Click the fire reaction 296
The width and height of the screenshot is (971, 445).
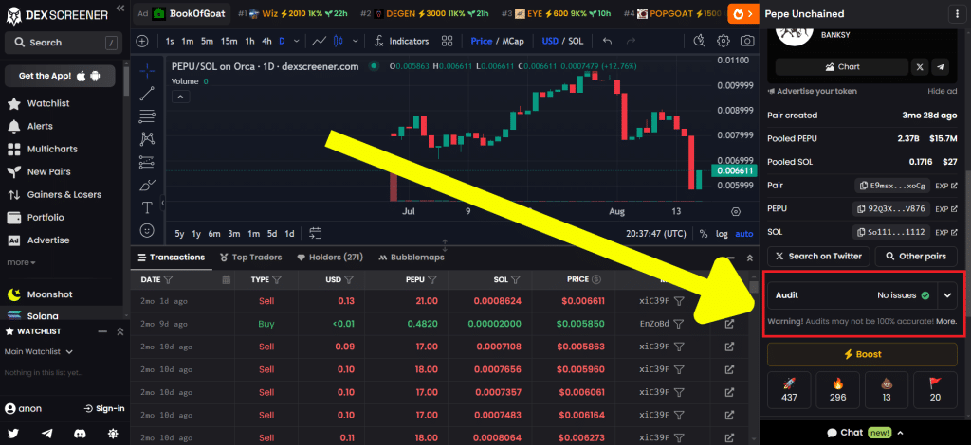(838, 390)
